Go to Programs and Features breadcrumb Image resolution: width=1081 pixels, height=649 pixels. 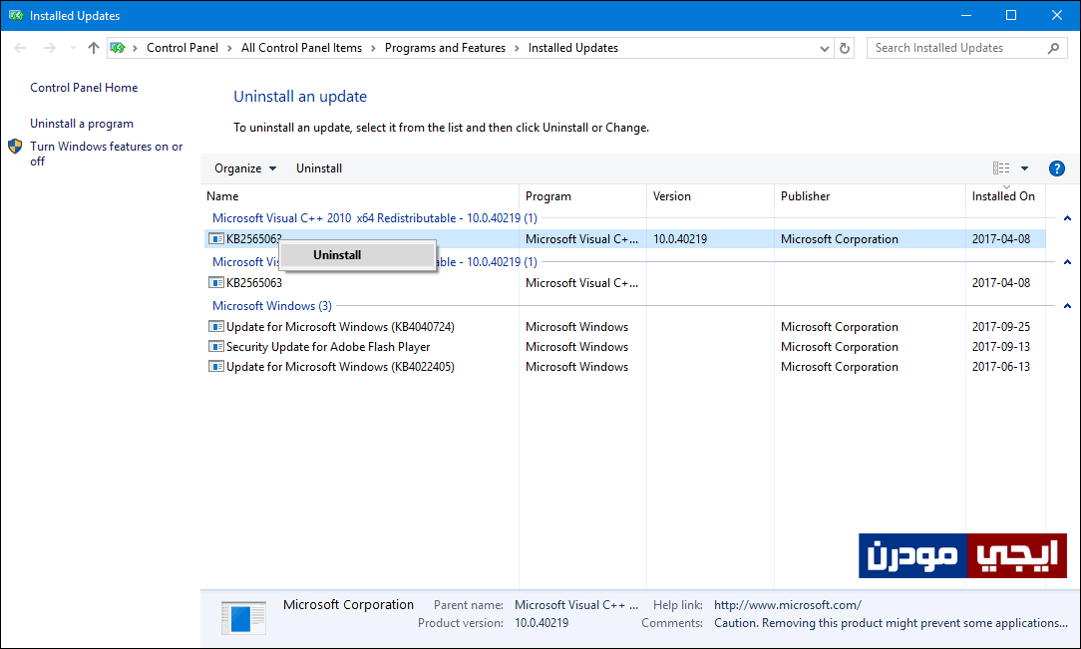[445, 48]
